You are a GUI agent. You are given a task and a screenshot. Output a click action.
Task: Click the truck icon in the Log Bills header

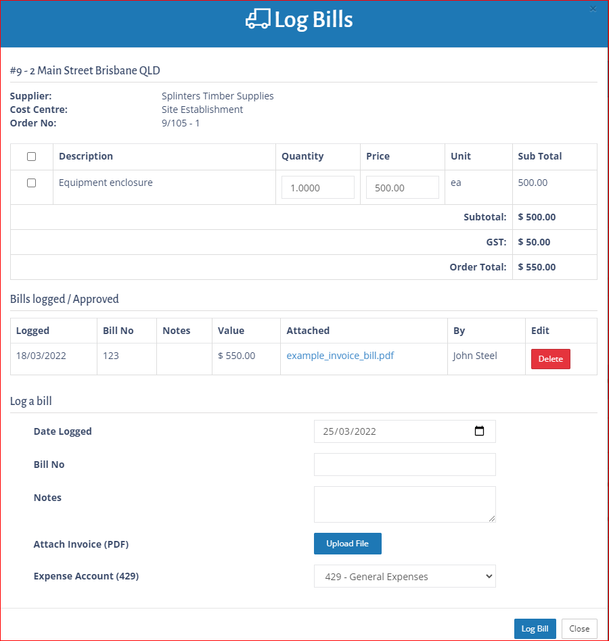(x=257, y=20)
